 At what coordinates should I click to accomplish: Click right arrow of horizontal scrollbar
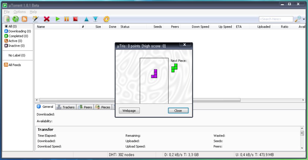coord(303,100)
